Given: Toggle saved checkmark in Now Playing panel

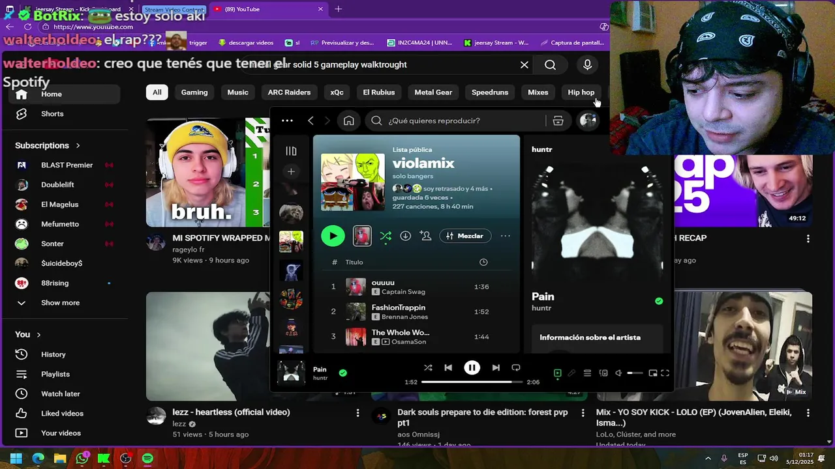Looking at the screenshot, I should coord(659,301).
